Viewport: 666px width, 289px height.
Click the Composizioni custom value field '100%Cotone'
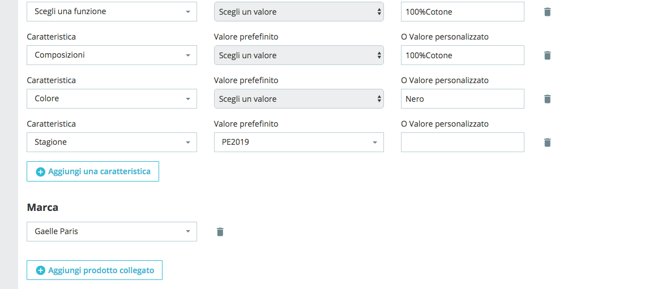pos(462,55)
